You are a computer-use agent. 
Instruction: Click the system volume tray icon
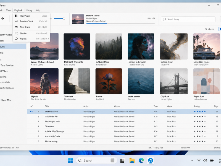click(205, 160)
